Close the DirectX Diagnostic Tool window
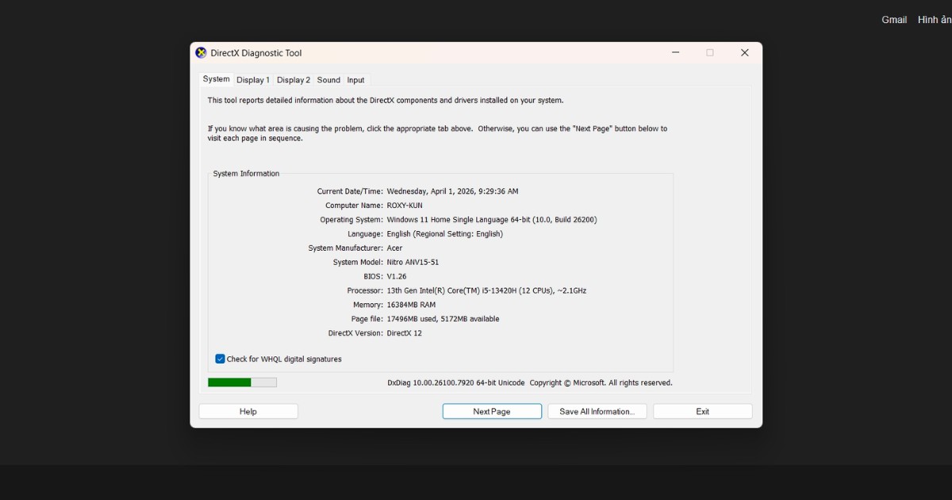This screenshot has width=952, height=500. [x=744, y=53]
